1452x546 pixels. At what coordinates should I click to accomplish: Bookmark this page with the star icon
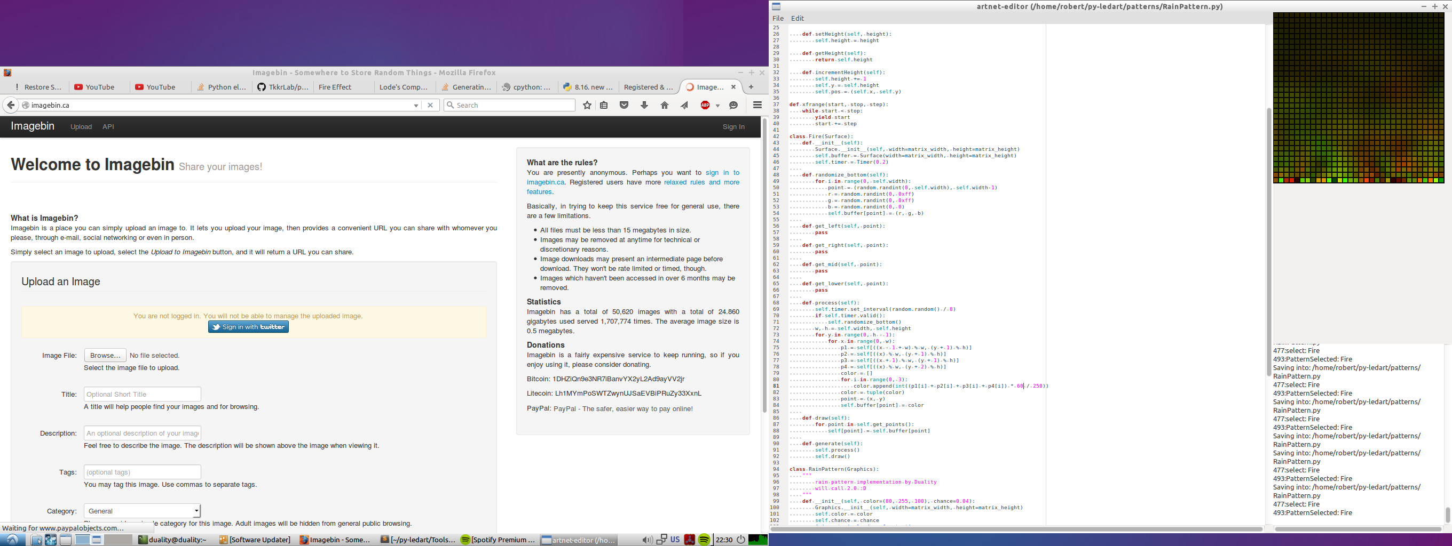tap(587, 105)
